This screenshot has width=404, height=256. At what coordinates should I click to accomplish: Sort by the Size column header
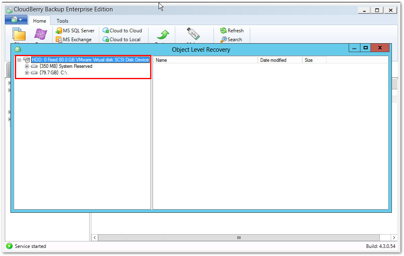[314, 60]
